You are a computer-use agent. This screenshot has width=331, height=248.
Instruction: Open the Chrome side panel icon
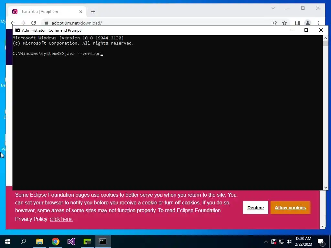(297, 23)
